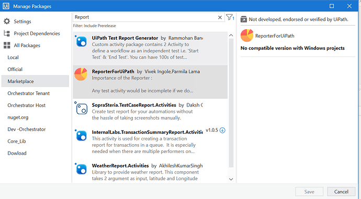Open the Settings gear icon
This screenshot has height=199, width=361.
[7, 21]
